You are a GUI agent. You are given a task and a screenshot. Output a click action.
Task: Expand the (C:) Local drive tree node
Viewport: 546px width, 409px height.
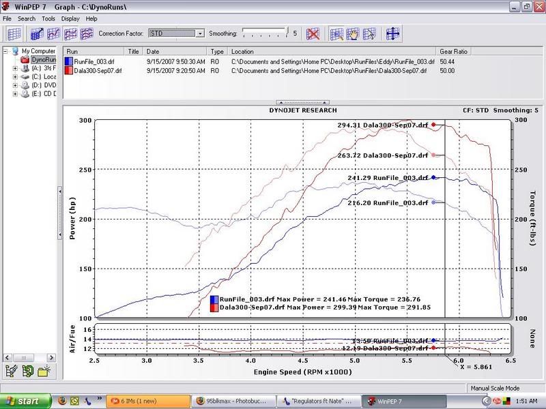coord(15,77)
